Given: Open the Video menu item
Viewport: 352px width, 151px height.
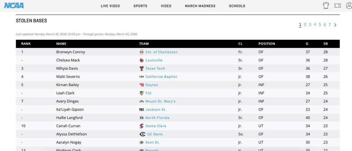Looking at the screenshot, I should [166, 6].
